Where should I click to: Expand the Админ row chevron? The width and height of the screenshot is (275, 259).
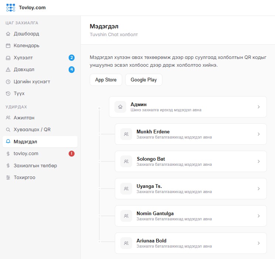point(258,107)
